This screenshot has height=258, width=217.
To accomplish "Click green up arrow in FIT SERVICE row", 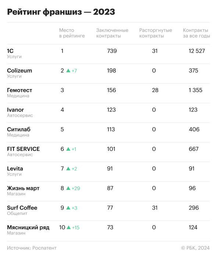I will click(x=68, y=149).
